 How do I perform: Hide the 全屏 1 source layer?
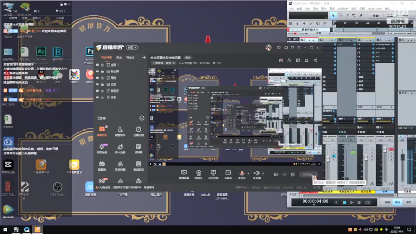tap(97, 64)
